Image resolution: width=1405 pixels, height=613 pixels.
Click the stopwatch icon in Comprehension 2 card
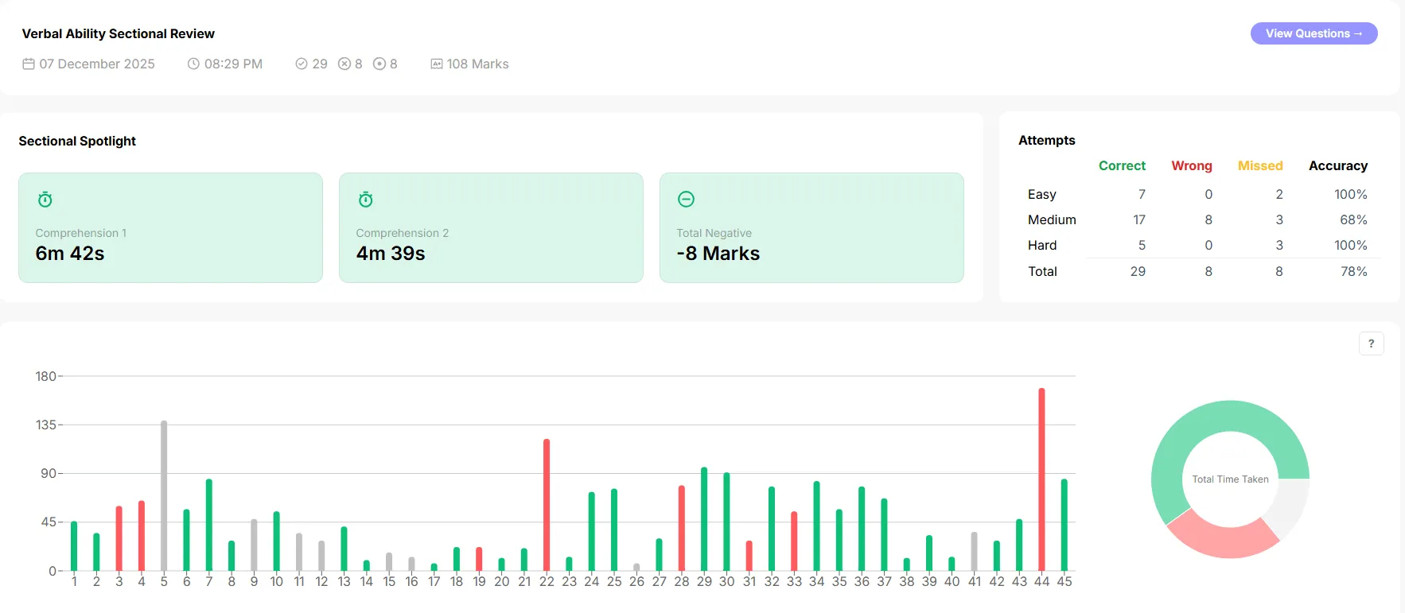point(366,200)
